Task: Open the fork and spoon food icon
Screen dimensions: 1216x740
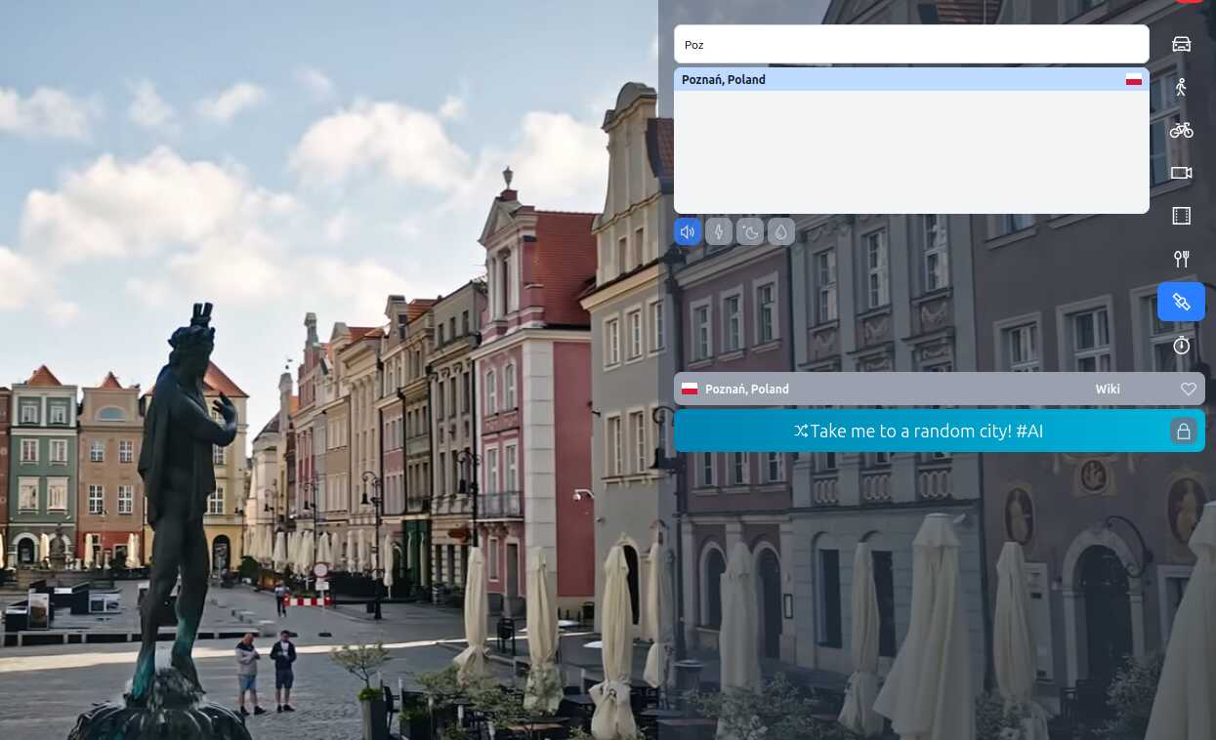Action: click(1181, 259)
